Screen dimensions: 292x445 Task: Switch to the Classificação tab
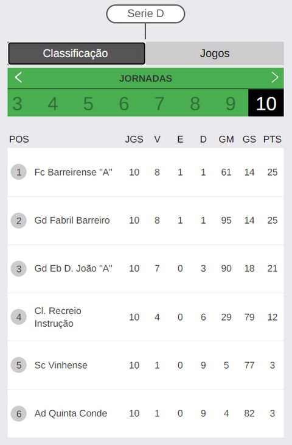77,54
